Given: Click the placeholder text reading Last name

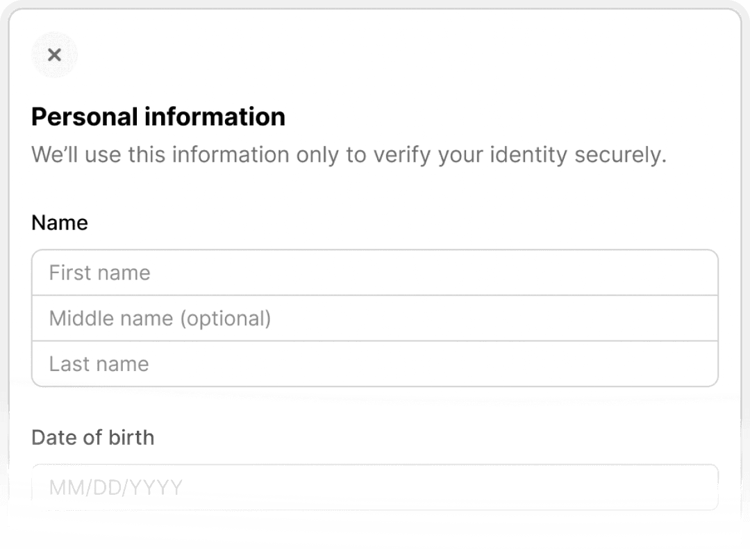Looking at the screenshot, I should click(98, 363).
